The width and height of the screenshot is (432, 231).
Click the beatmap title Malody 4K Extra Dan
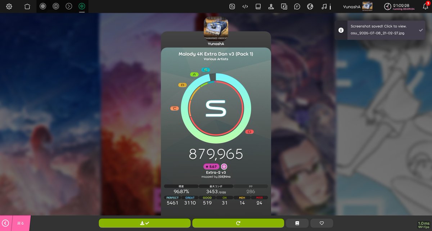216,54
